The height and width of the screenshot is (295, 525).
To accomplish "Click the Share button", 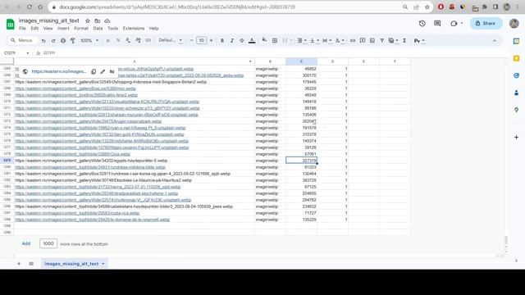I will [x=486, y=24].
